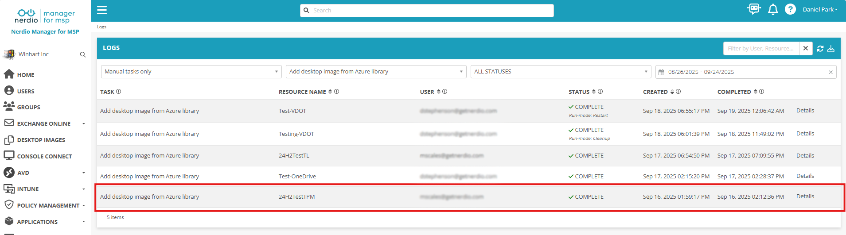This screenshot has height=235, width=846.
Task: Click the chat assistant icon
Action: pyautogui.click(x=754, y=9)
